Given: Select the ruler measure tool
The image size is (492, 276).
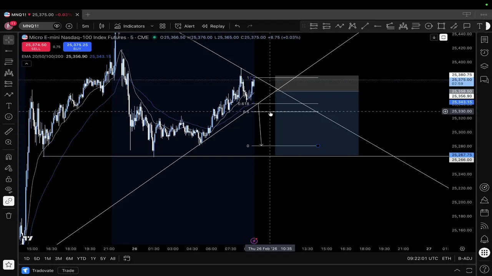Looking at the screenshot, I should [8, 131].
